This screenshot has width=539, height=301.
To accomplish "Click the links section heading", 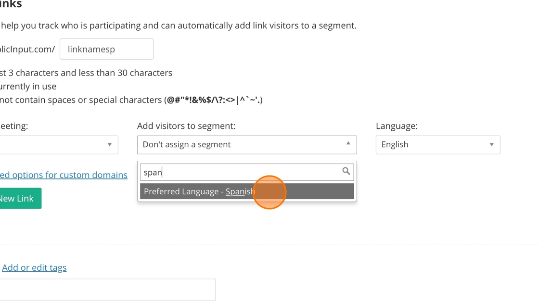I will (x=11, y=4).
